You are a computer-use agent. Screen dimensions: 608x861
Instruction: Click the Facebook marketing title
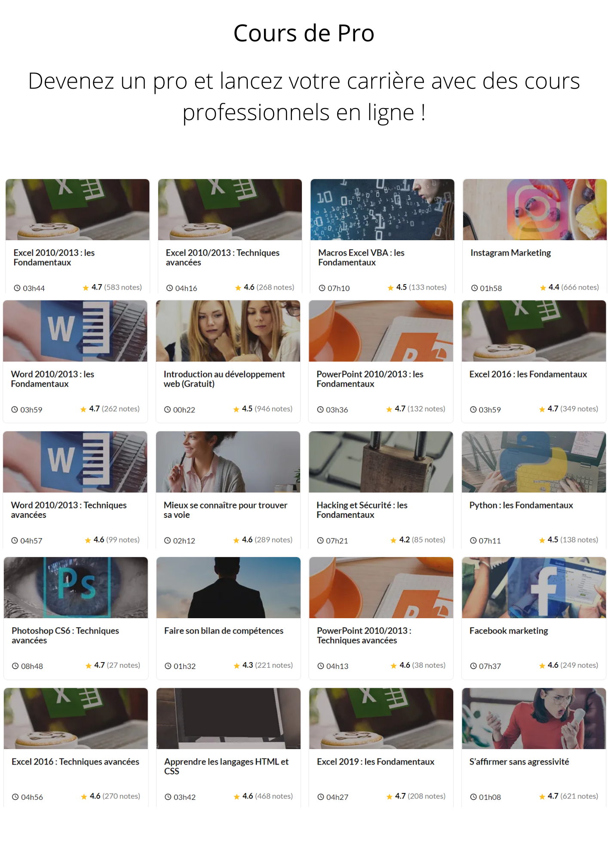click(x=509, y=631)
